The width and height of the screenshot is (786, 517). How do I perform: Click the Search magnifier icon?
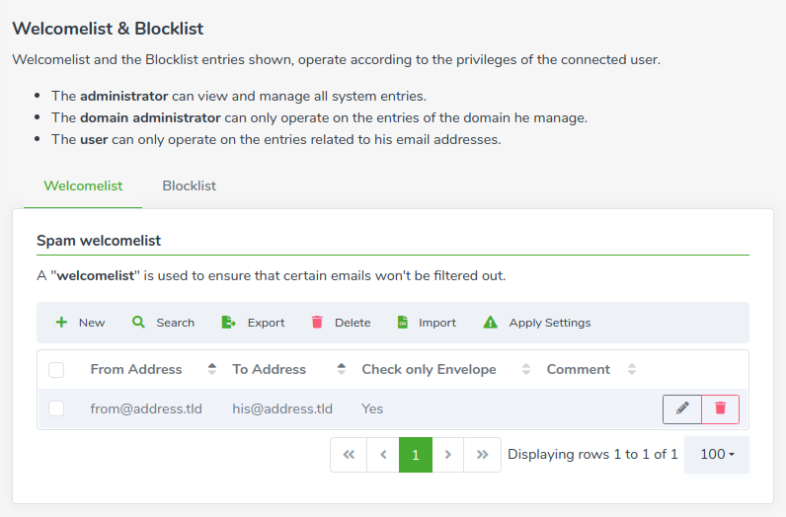click(138, 322)
